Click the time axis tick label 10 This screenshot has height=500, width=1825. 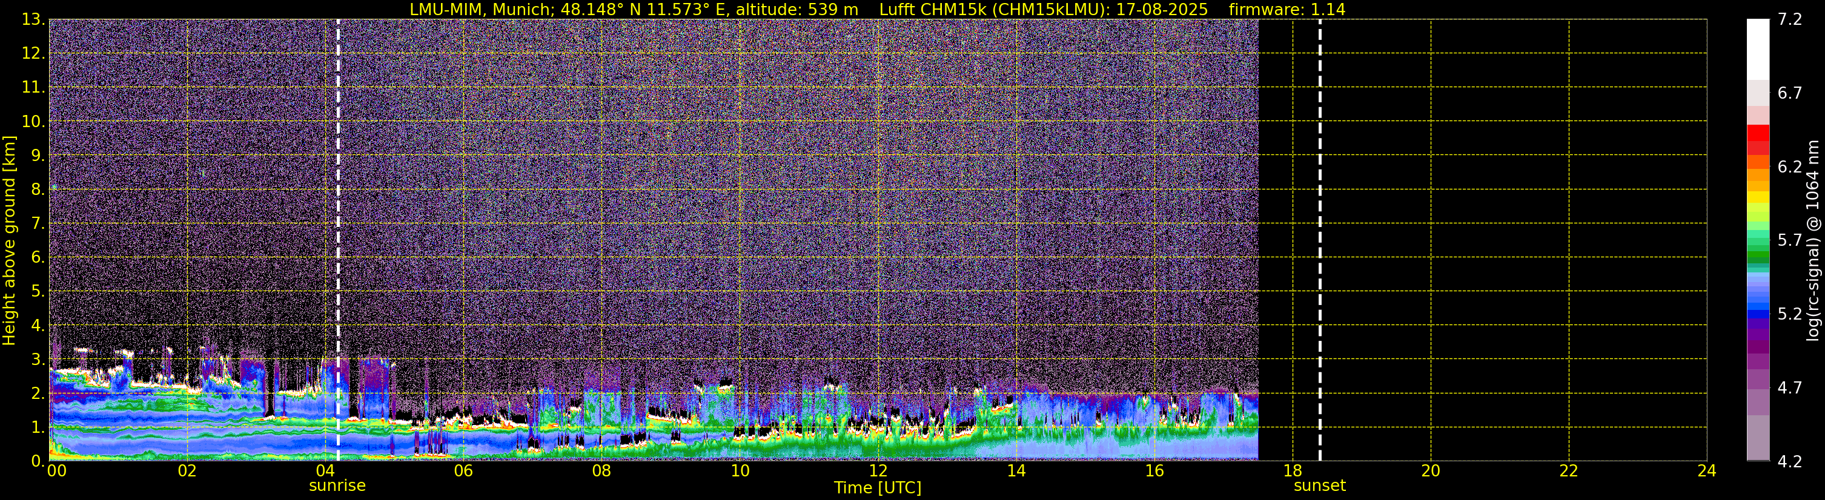[740, 471]
